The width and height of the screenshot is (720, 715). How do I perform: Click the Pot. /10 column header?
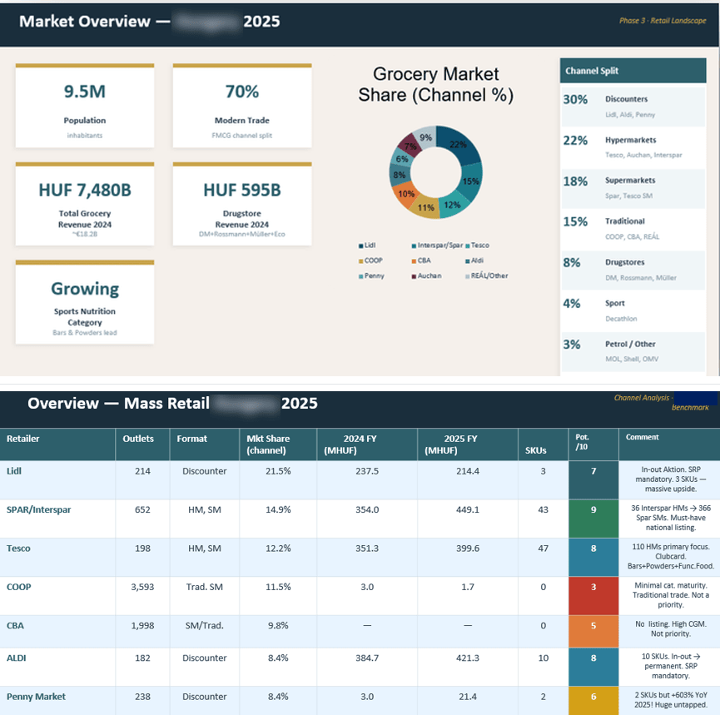(x=593, y=444)
